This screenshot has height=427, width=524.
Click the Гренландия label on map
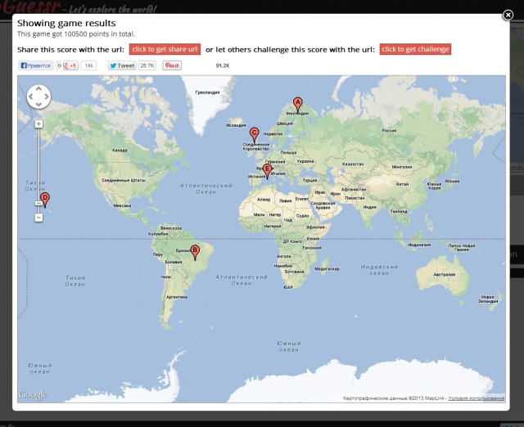[x=207, y=92]
